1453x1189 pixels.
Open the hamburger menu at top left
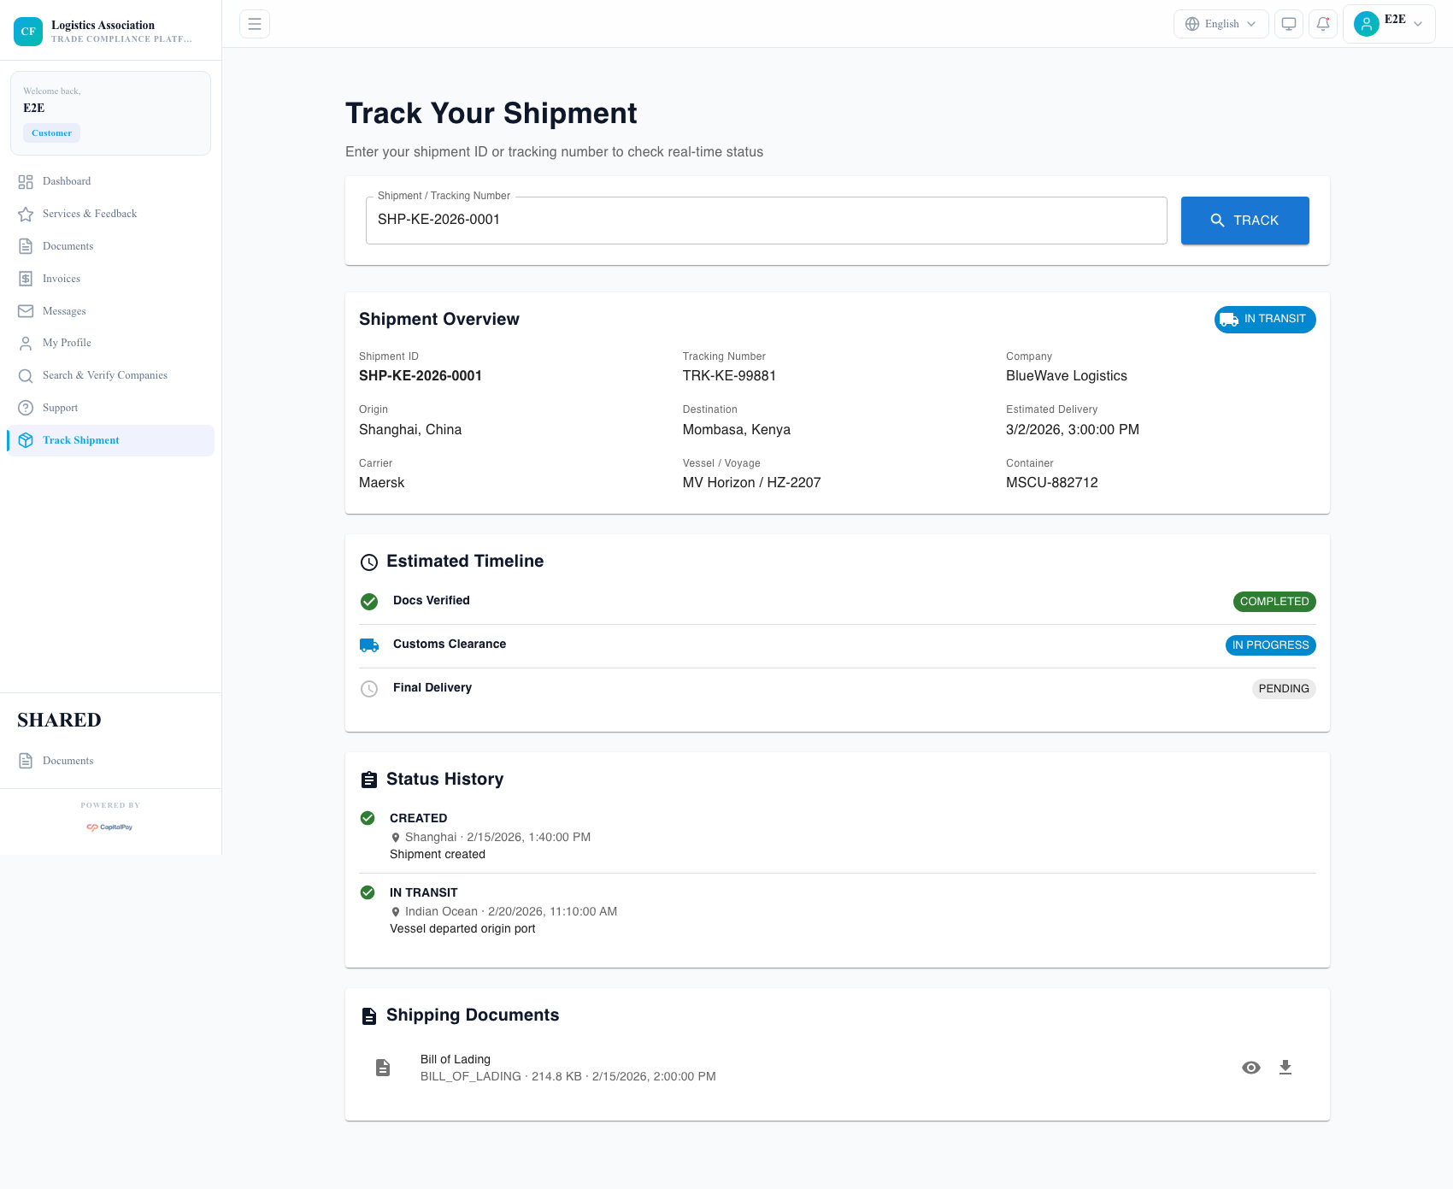254,23
